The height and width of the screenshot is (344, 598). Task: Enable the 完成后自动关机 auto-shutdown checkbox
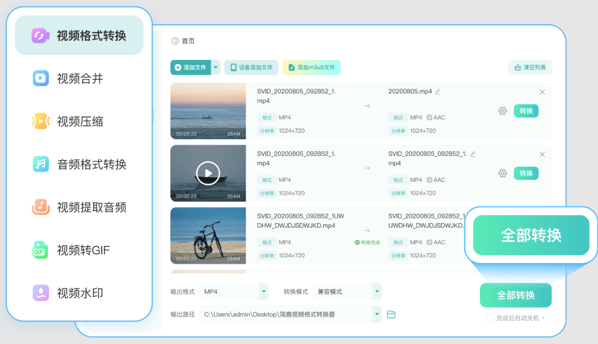point(490,318)
